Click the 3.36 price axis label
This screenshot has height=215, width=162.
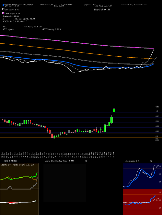(157, 126)
